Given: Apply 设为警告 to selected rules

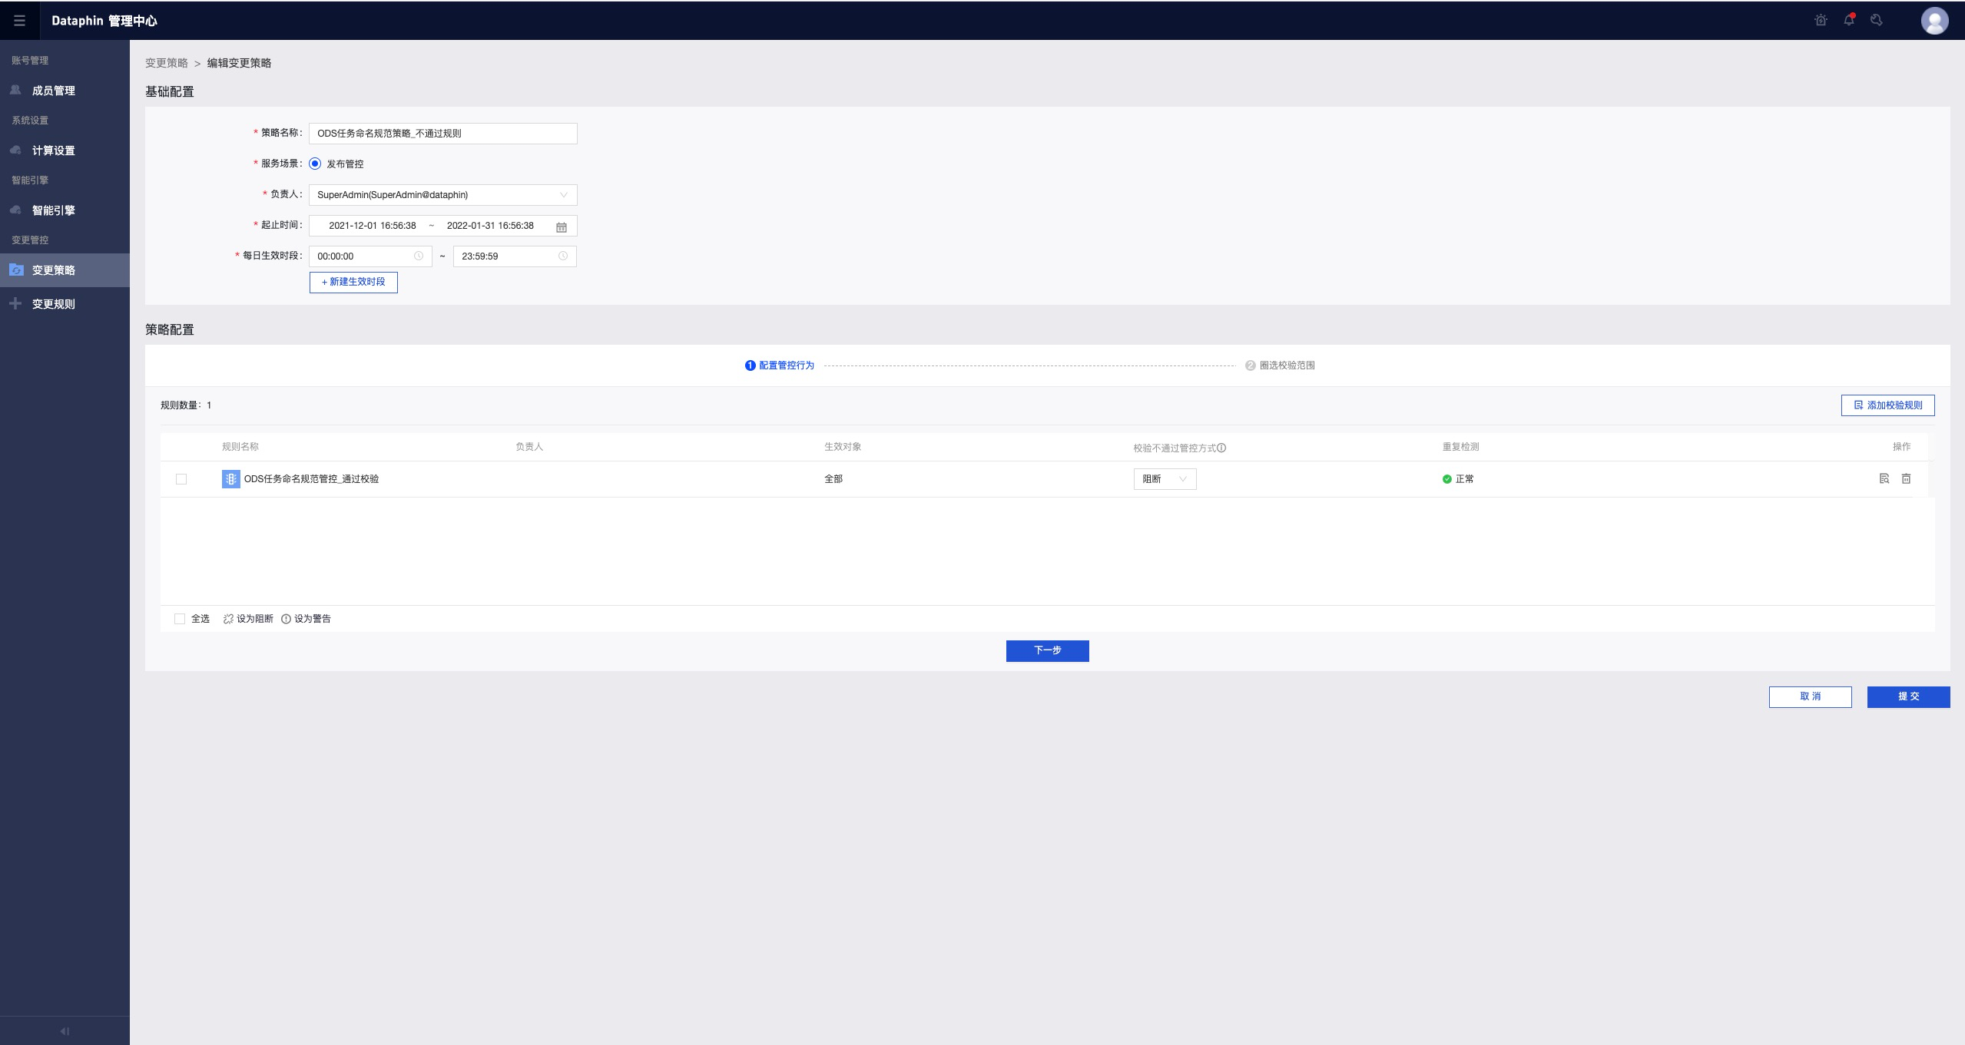Looking at the screenshot, I should point(306,618).
